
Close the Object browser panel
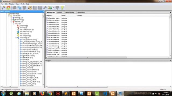(x=43, y=11)
